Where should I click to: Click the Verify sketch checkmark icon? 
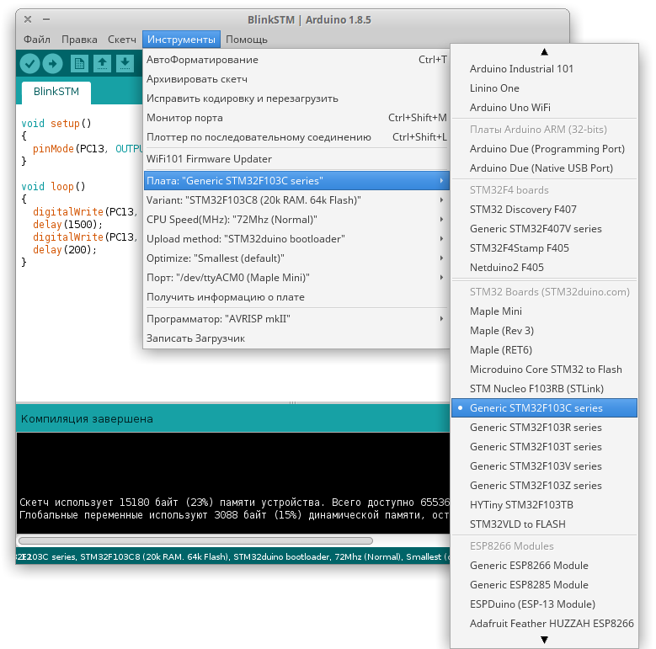tap(29, 64)
